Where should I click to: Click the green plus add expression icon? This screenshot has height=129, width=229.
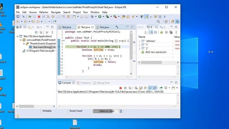[x=161, y=32]
